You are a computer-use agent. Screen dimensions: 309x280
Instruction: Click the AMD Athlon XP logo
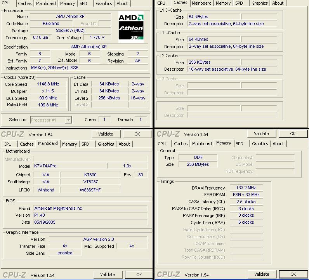pos(131,26)
